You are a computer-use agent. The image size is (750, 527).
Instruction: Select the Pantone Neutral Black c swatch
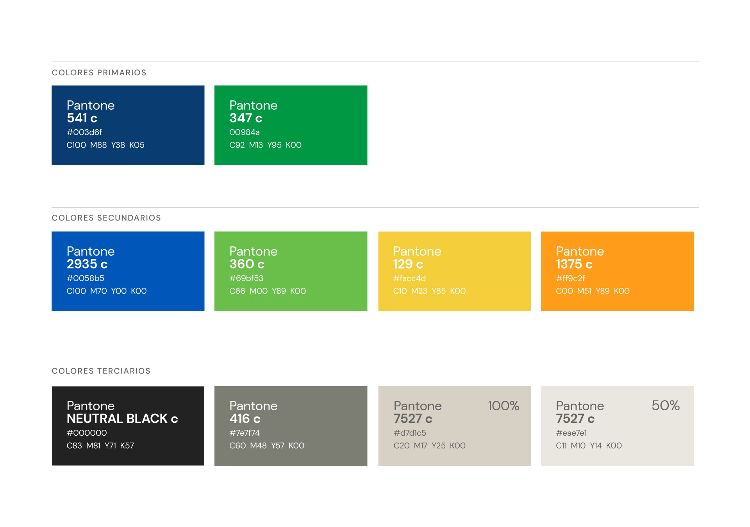click(x=128, y=426)
